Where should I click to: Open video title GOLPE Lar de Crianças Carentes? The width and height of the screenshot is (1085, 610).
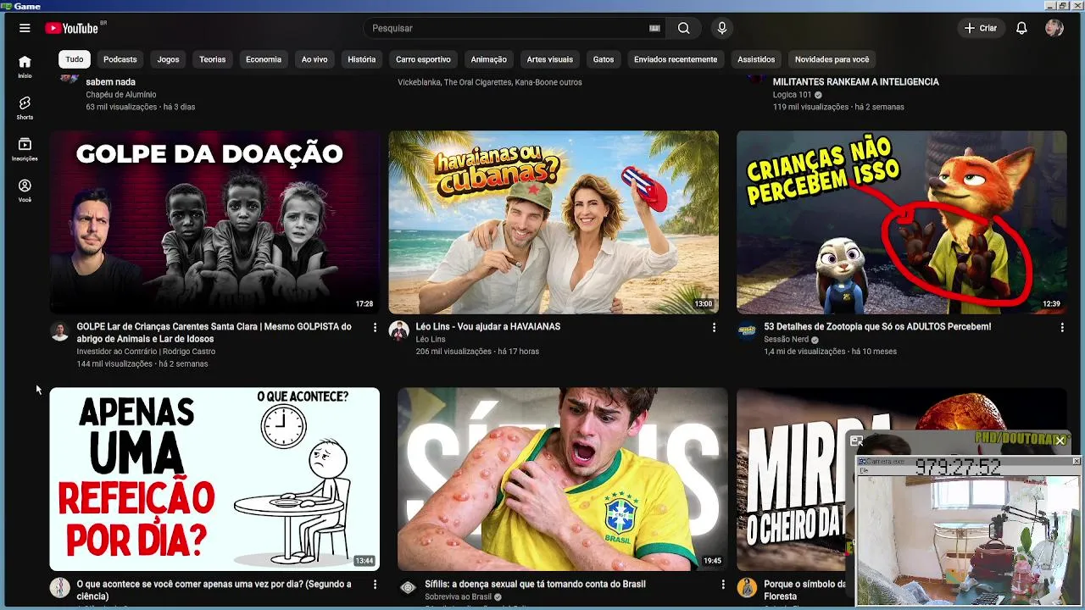point(214,333)
